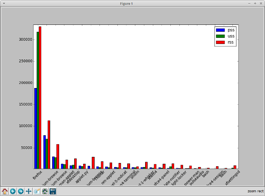Click firefox's green uss bar

click(38, 100)
